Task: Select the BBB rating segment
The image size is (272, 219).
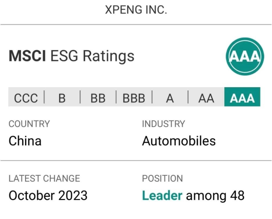Action: 134,97
